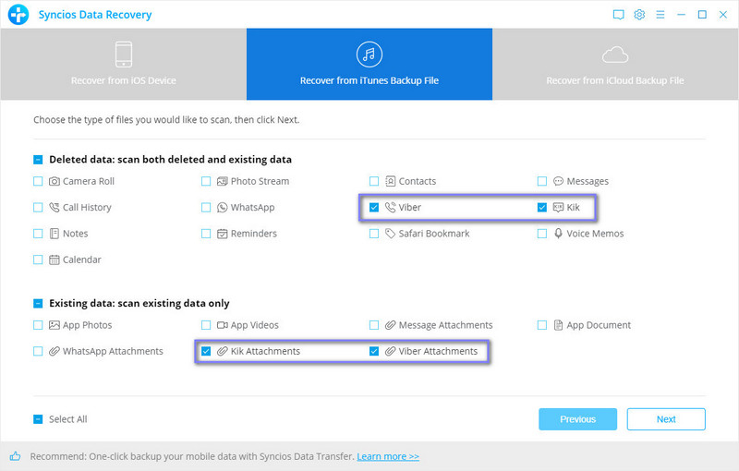The image size is (739, 471).
Task: Uncheck the Viber checkbox
Action: pos(374,208)
